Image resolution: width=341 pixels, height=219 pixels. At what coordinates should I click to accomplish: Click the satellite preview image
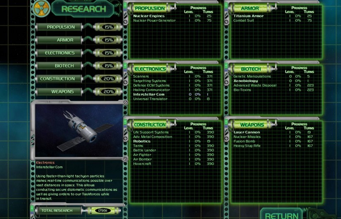click(79, 130)
